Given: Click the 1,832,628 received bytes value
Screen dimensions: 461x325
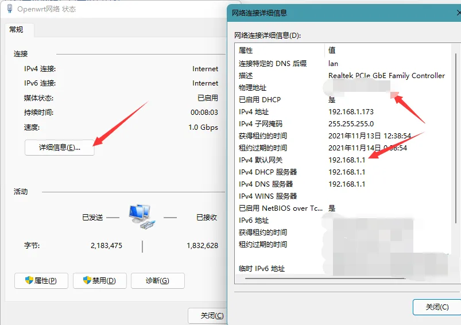Looking at the screenshot, I should [202, 246].
